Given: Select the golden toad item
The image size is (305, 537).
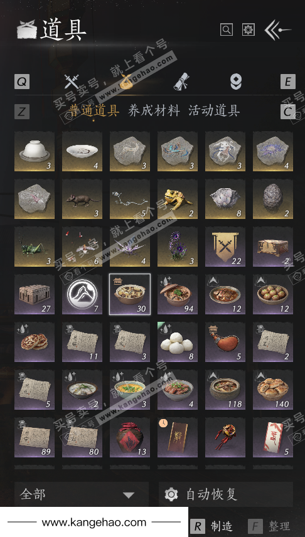Looking at the screenshot, I should tap(178, 199).
